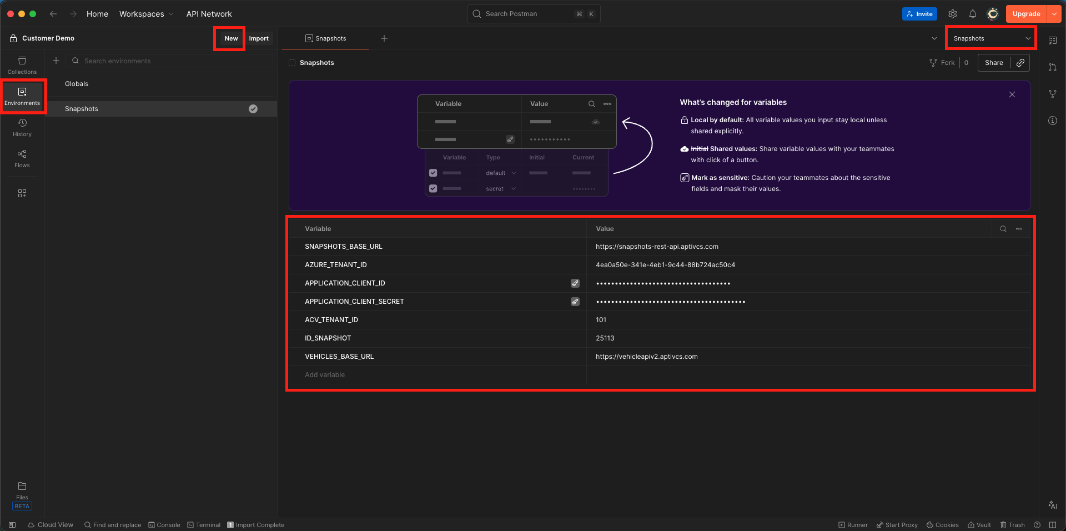This screenshot has width=1066, height=531.
Task: Expand the Workspaces menu
Action: tap(146, 13)
